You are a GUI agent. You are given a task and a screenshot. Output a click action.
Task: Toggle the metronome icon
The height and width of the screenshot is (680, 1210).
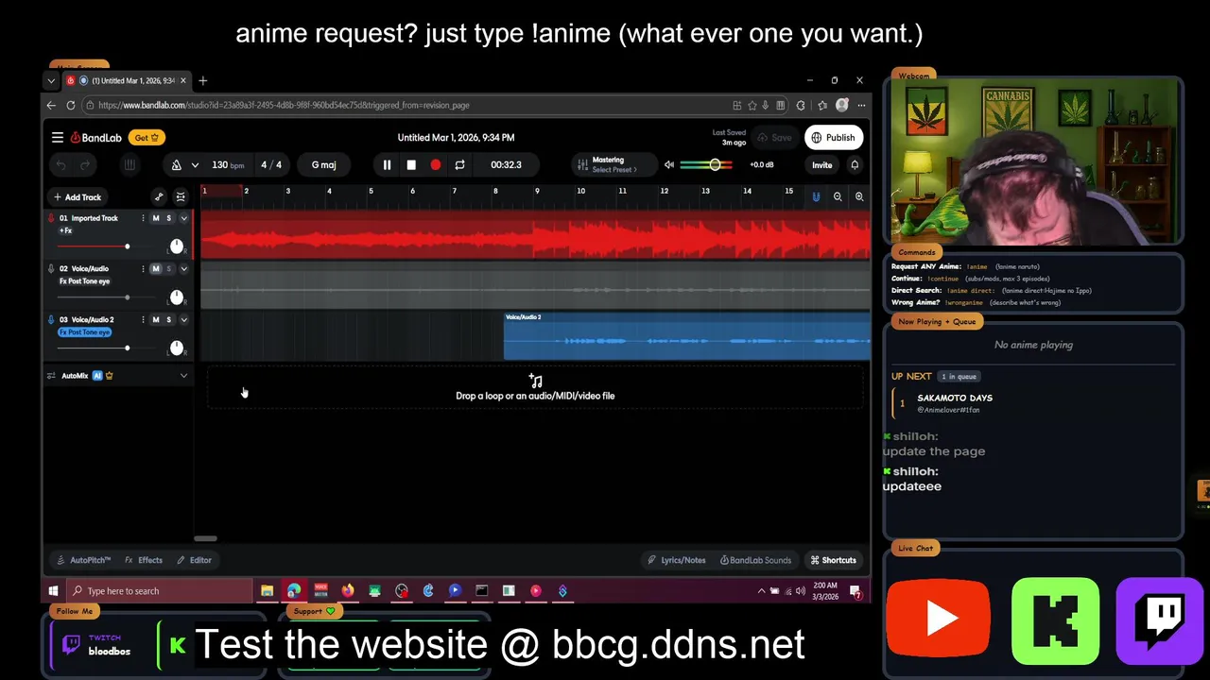coord(176,165)
